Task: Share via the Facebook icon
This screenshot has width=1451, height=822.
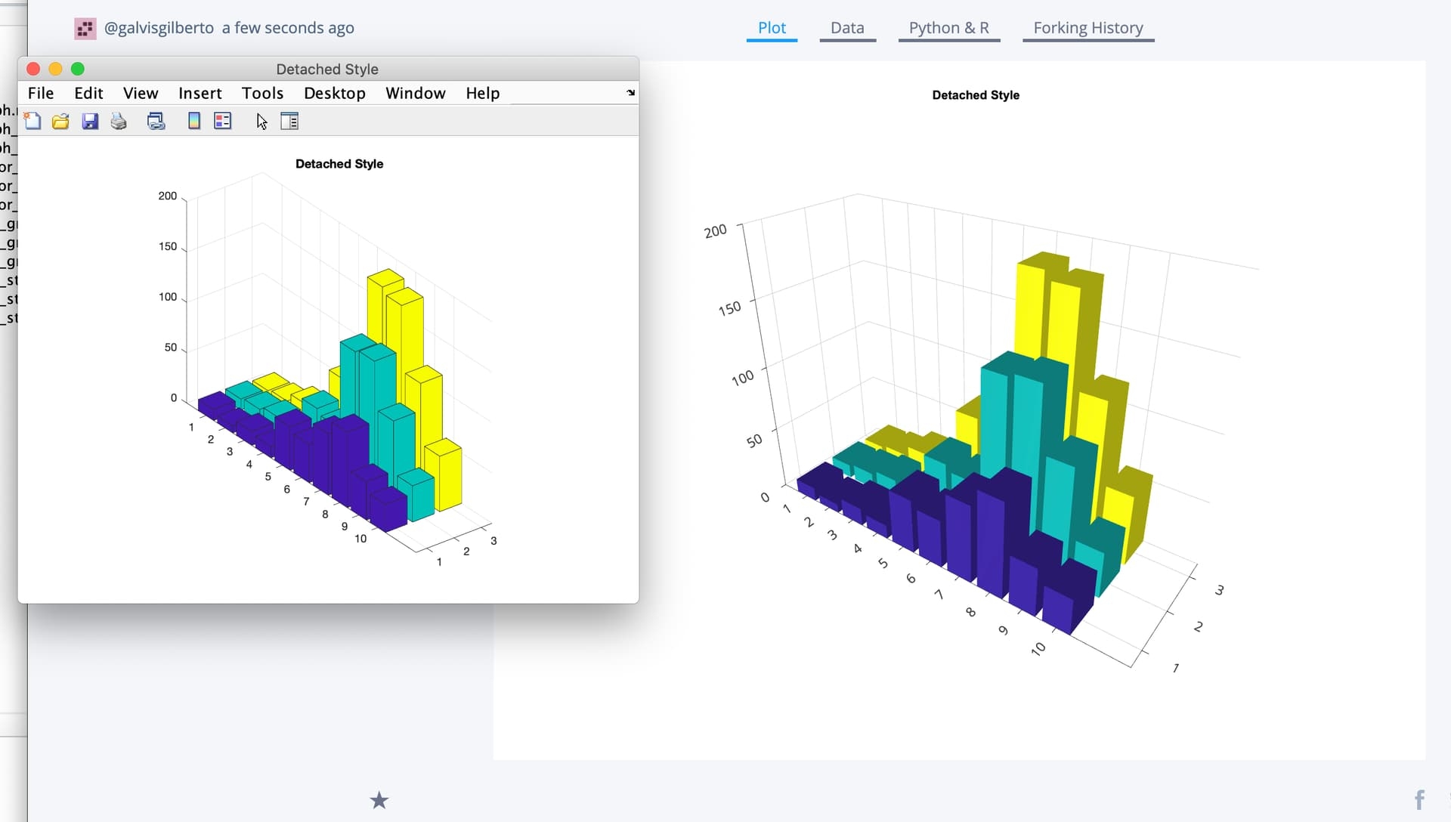Action: 1421,797
